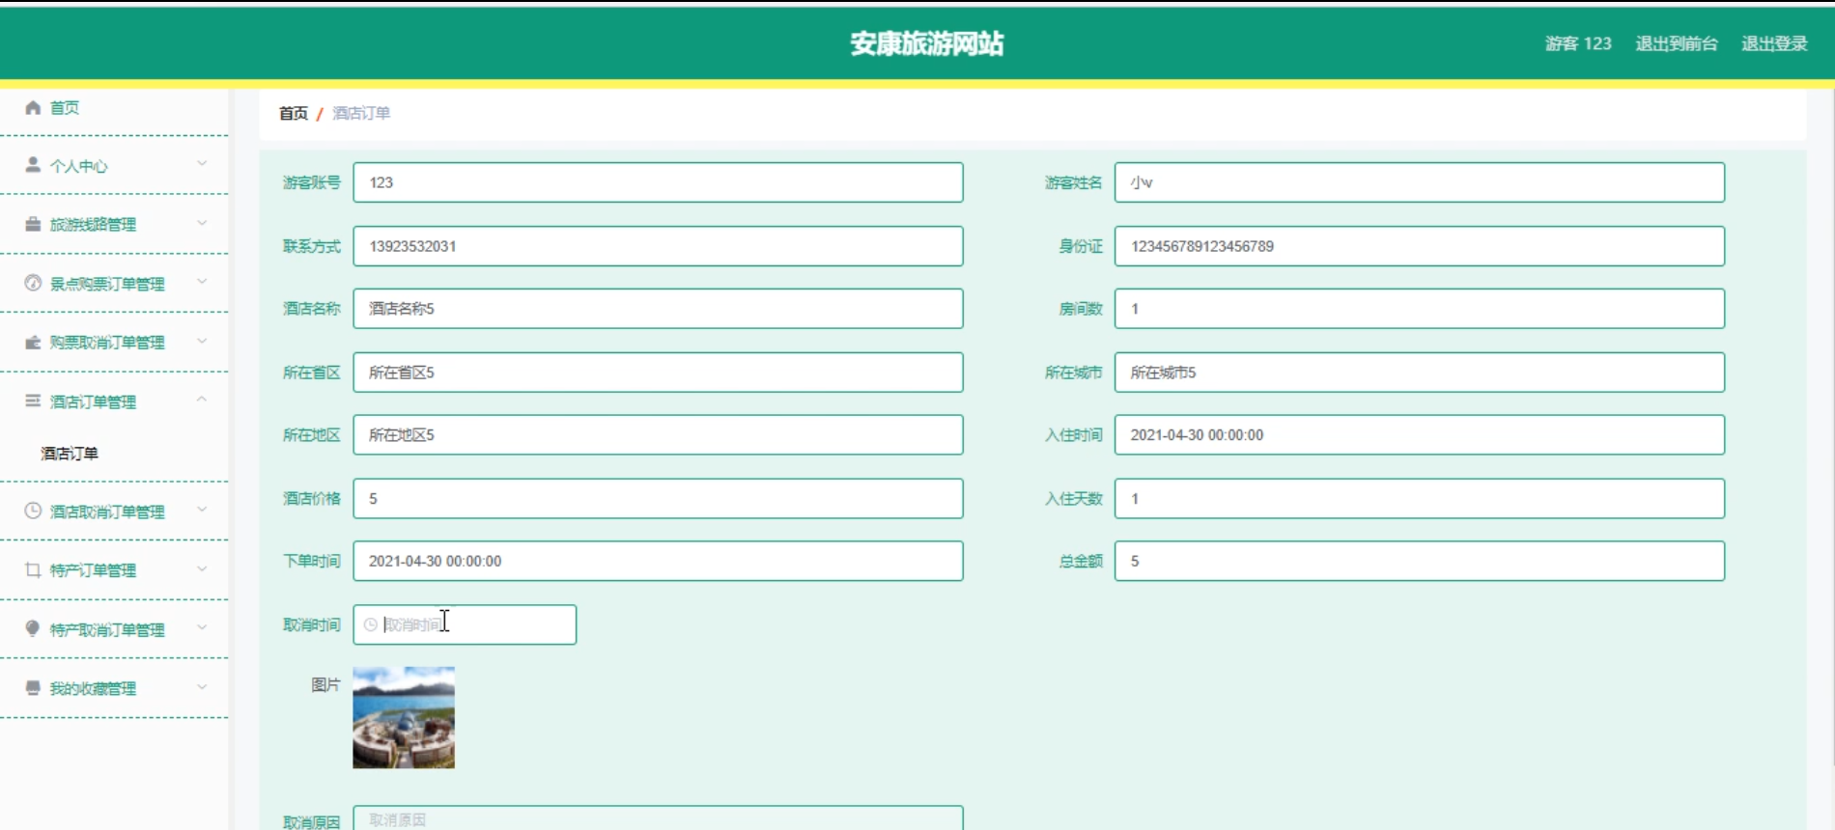
Task: Expand the 酒店取消订单管理 chevron
Action: coord(202,510)
